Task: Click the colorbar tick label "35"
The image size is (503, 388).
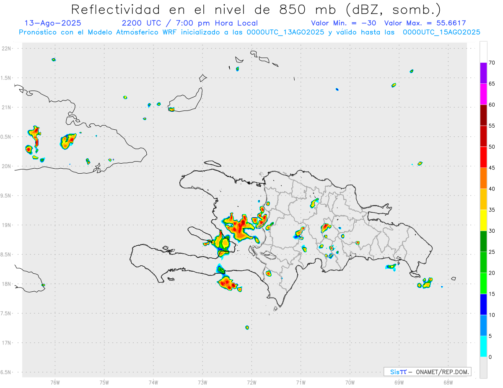Action: pos(492,210)
